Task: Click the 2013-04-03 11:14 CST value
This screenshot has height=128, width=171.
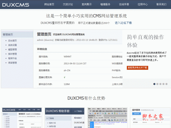Action: (x=75, y=64)
